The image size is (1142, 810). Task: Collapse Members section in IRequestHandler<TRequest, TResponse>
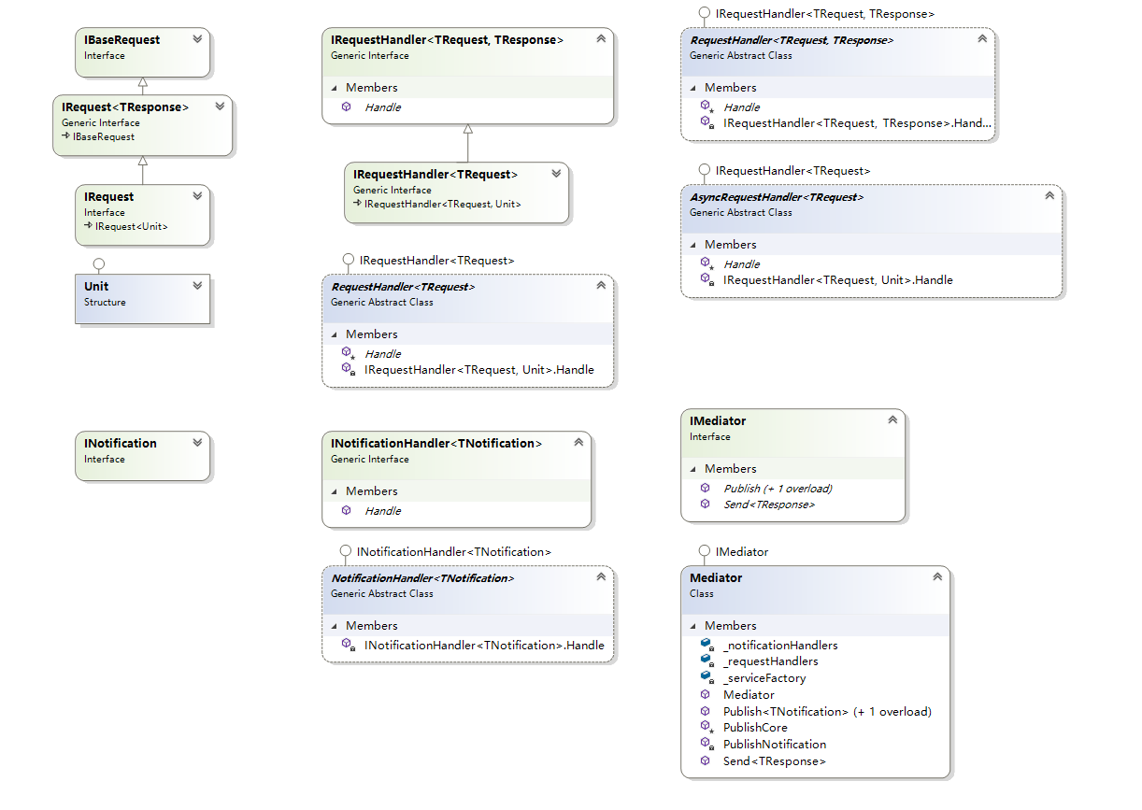tap(335, 88)
